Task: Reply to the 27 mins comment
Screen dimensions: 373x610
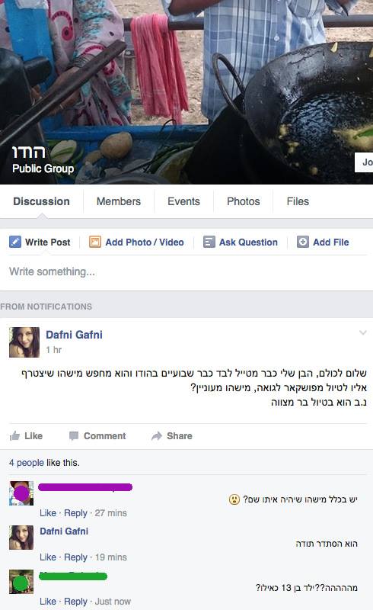Action: click(75, 513)
